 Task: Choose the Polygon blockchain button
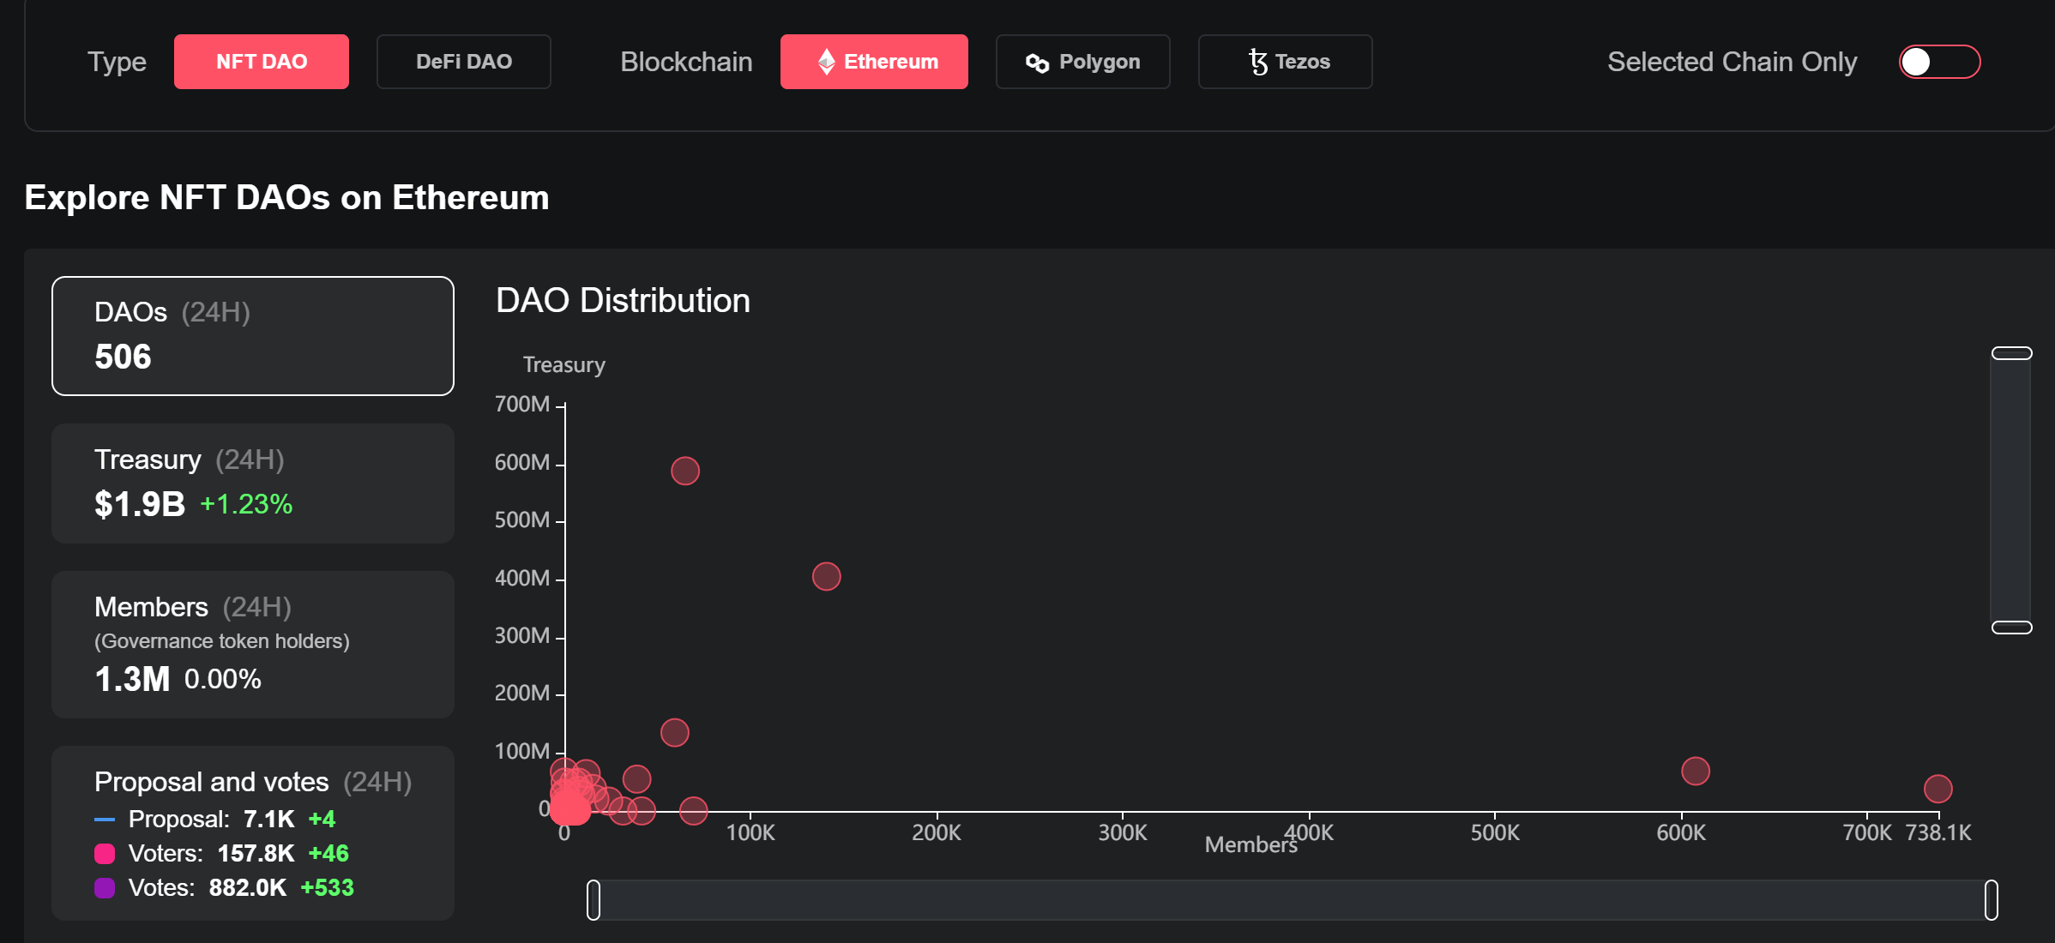coord(1082,62)
